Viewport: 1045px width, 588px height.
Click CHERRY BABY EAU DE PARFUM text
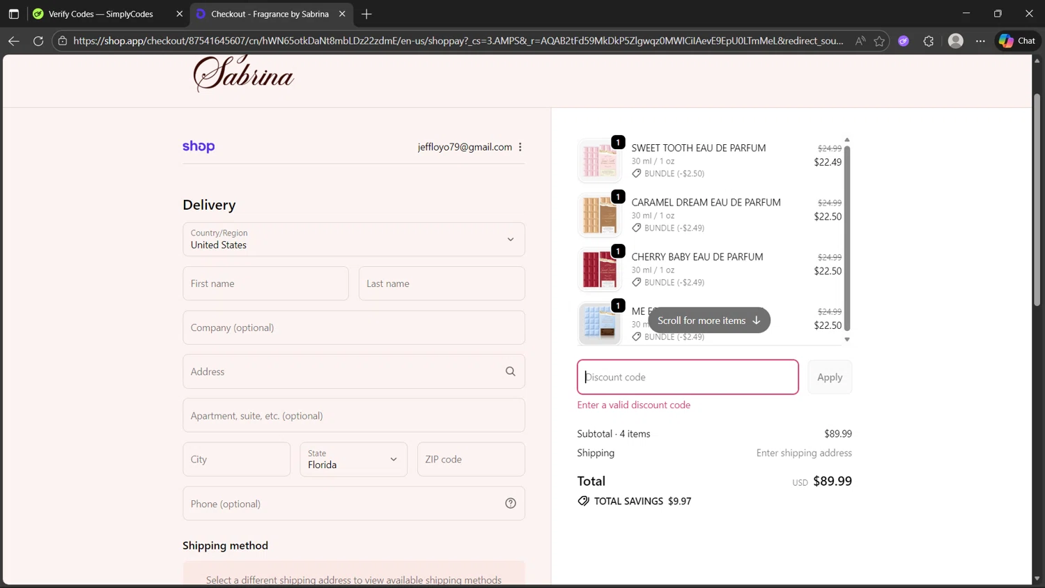pos(697,256)
